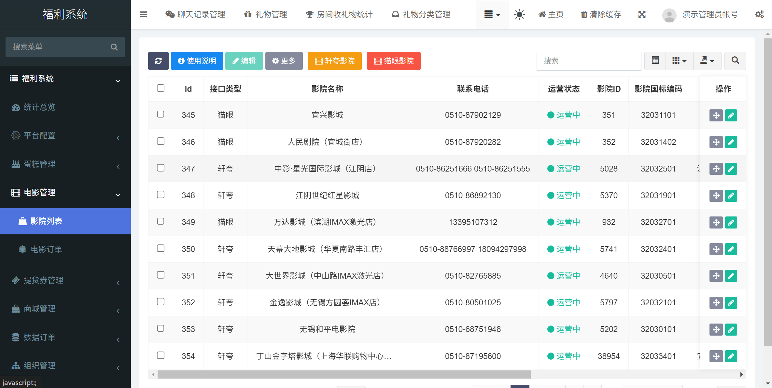Click the demo admin avatar icon
The width and height of the screenshot is (772, 388).
click(x=669, y=15)
